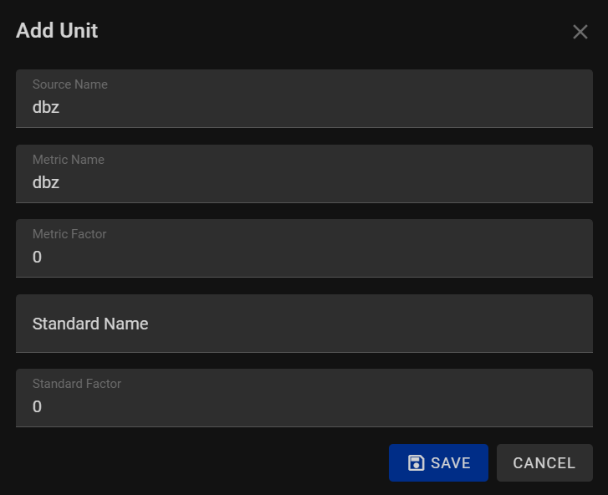The height and width of the screenshot is (495, 608).
Task: Cancel adding the unit
Action: point(544,463)
